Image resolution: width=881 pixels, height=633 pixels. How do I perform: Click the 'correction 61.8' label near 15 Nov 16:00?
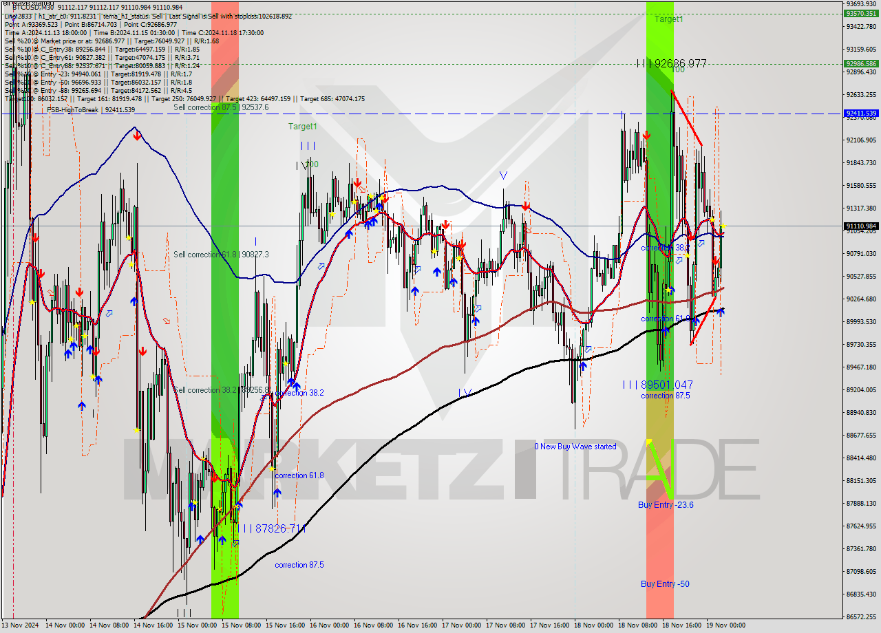(299, 475)
